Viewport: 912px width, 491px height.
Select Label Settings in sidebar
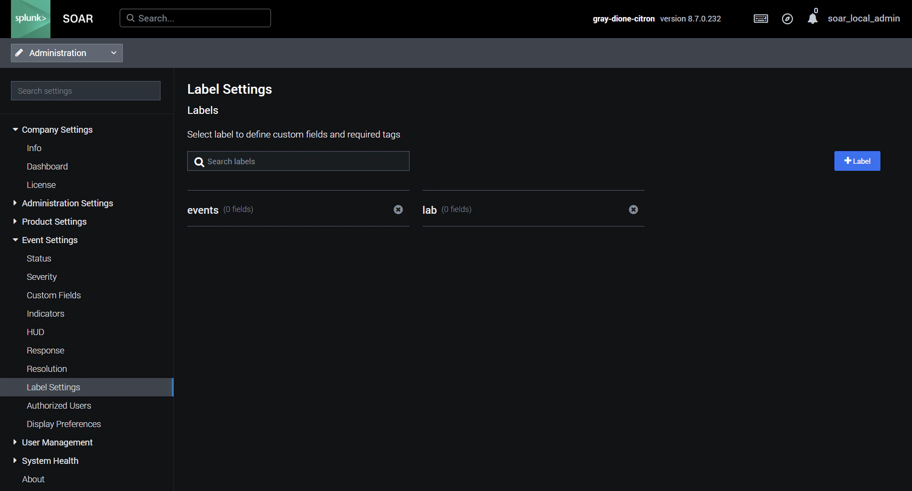87,387
